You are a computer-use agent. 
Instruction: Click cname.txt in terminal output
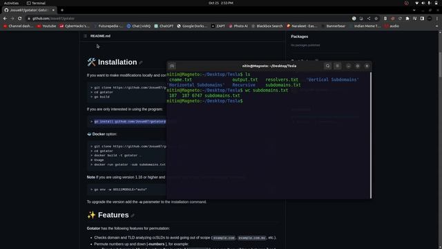click(180, 80)
